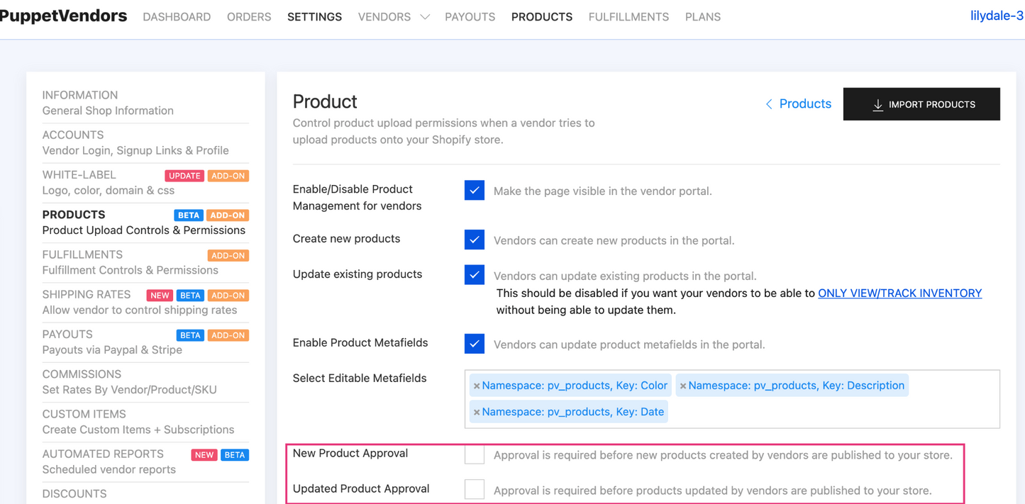Expand the Vendors dropdown menu
This screenshot has width=1025, height=504.
coord(425,17)
